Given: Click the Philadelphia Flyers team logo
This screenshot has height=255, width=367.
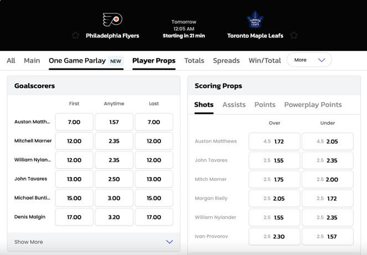Looking at the screenshot, I should point(112,19).
